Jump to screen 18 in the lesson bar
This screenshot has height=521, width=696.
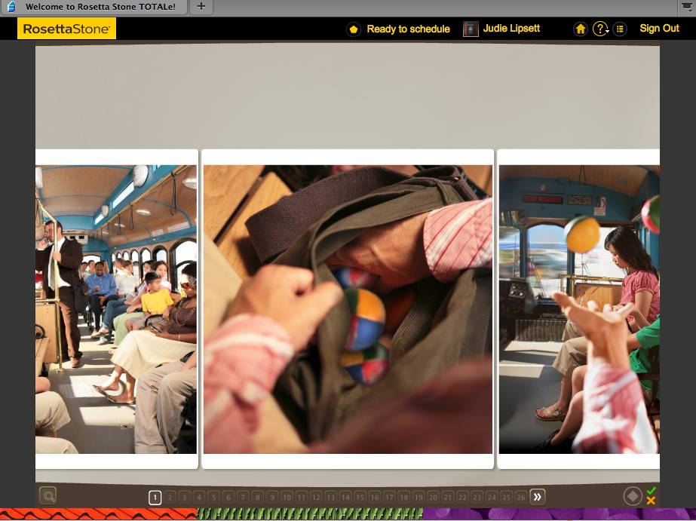click(404, 498)
